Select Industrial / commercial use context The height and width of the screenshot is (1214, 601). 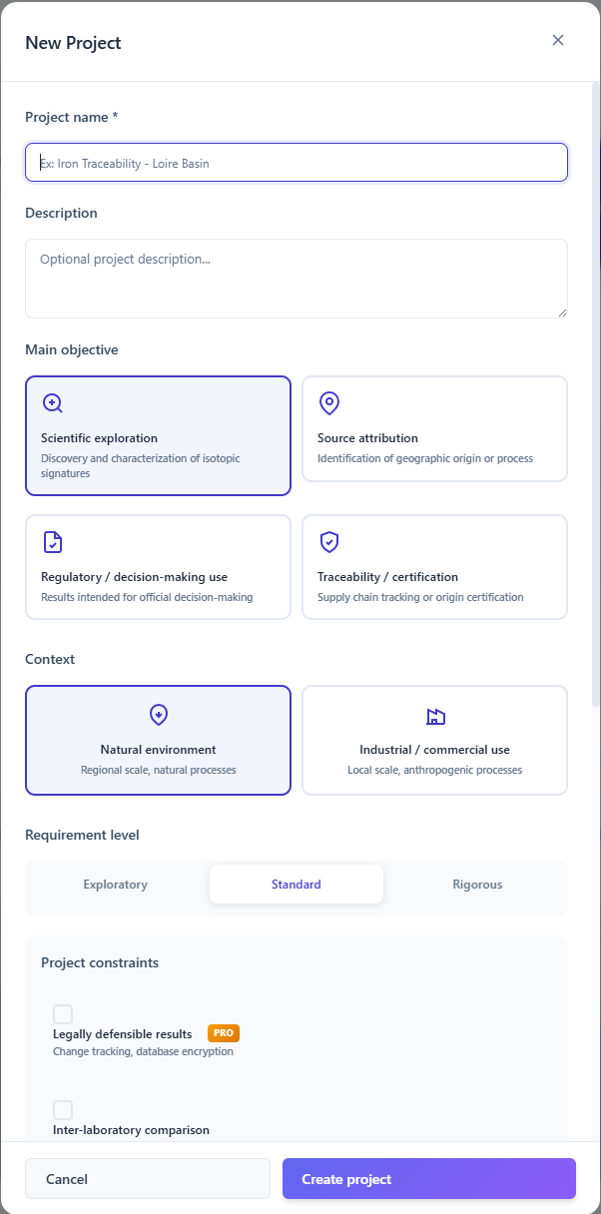pyautogui.click(x=434, y=740)
